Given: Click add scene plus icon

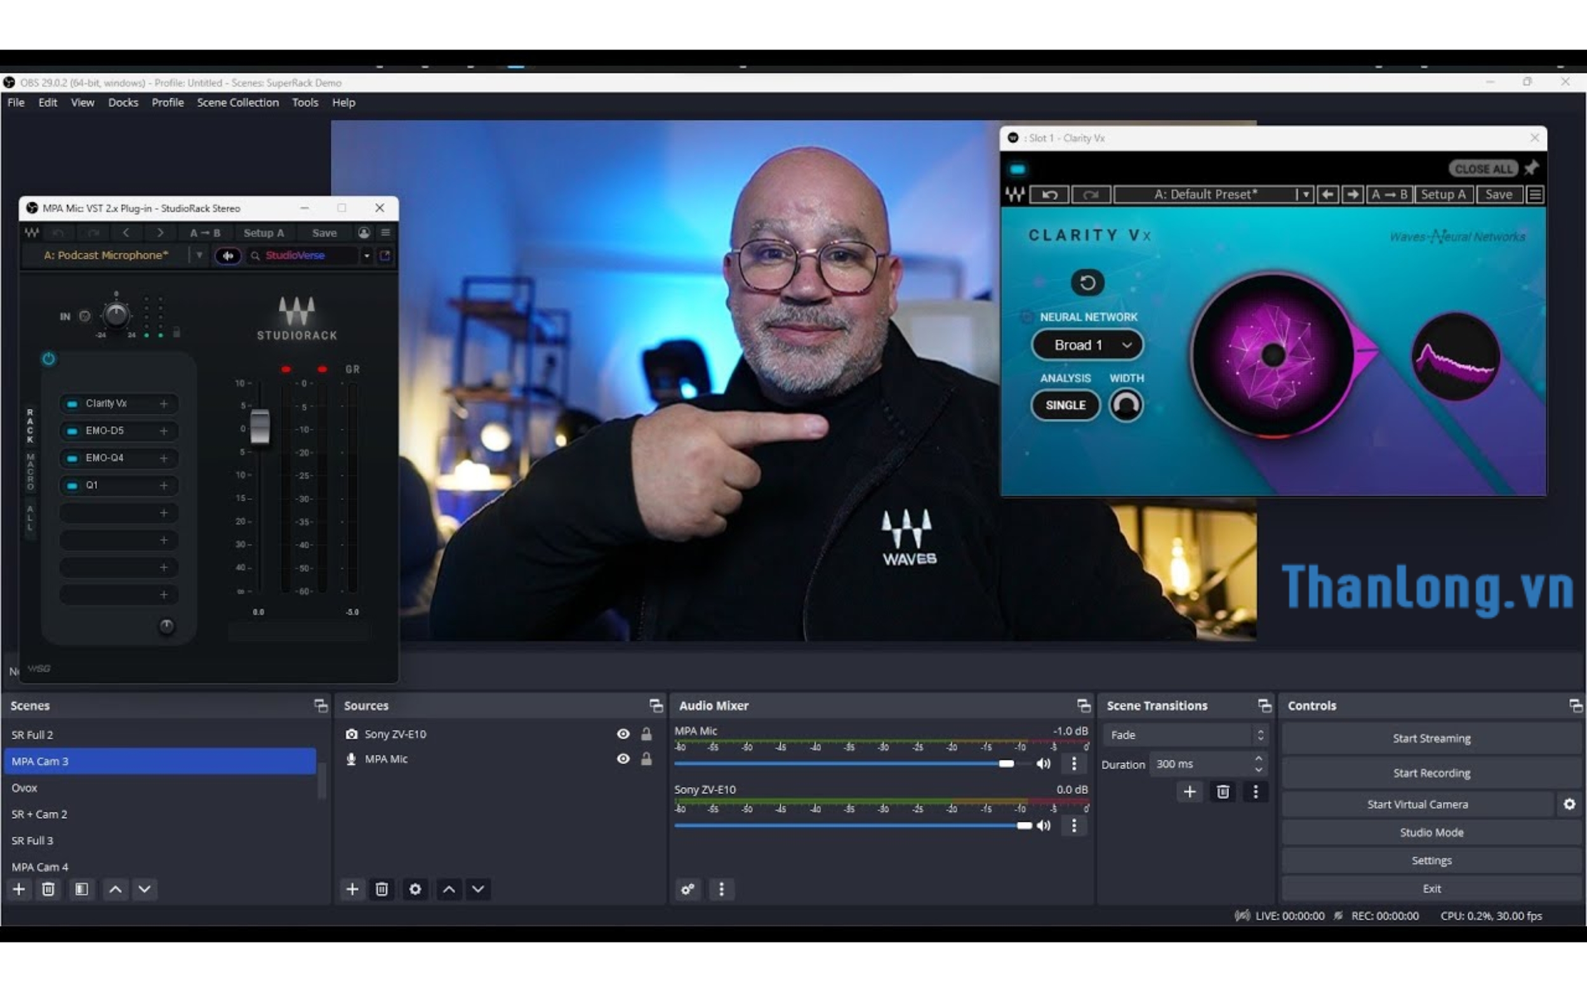Looking at the screenshot, I should (x=19, y=889).
